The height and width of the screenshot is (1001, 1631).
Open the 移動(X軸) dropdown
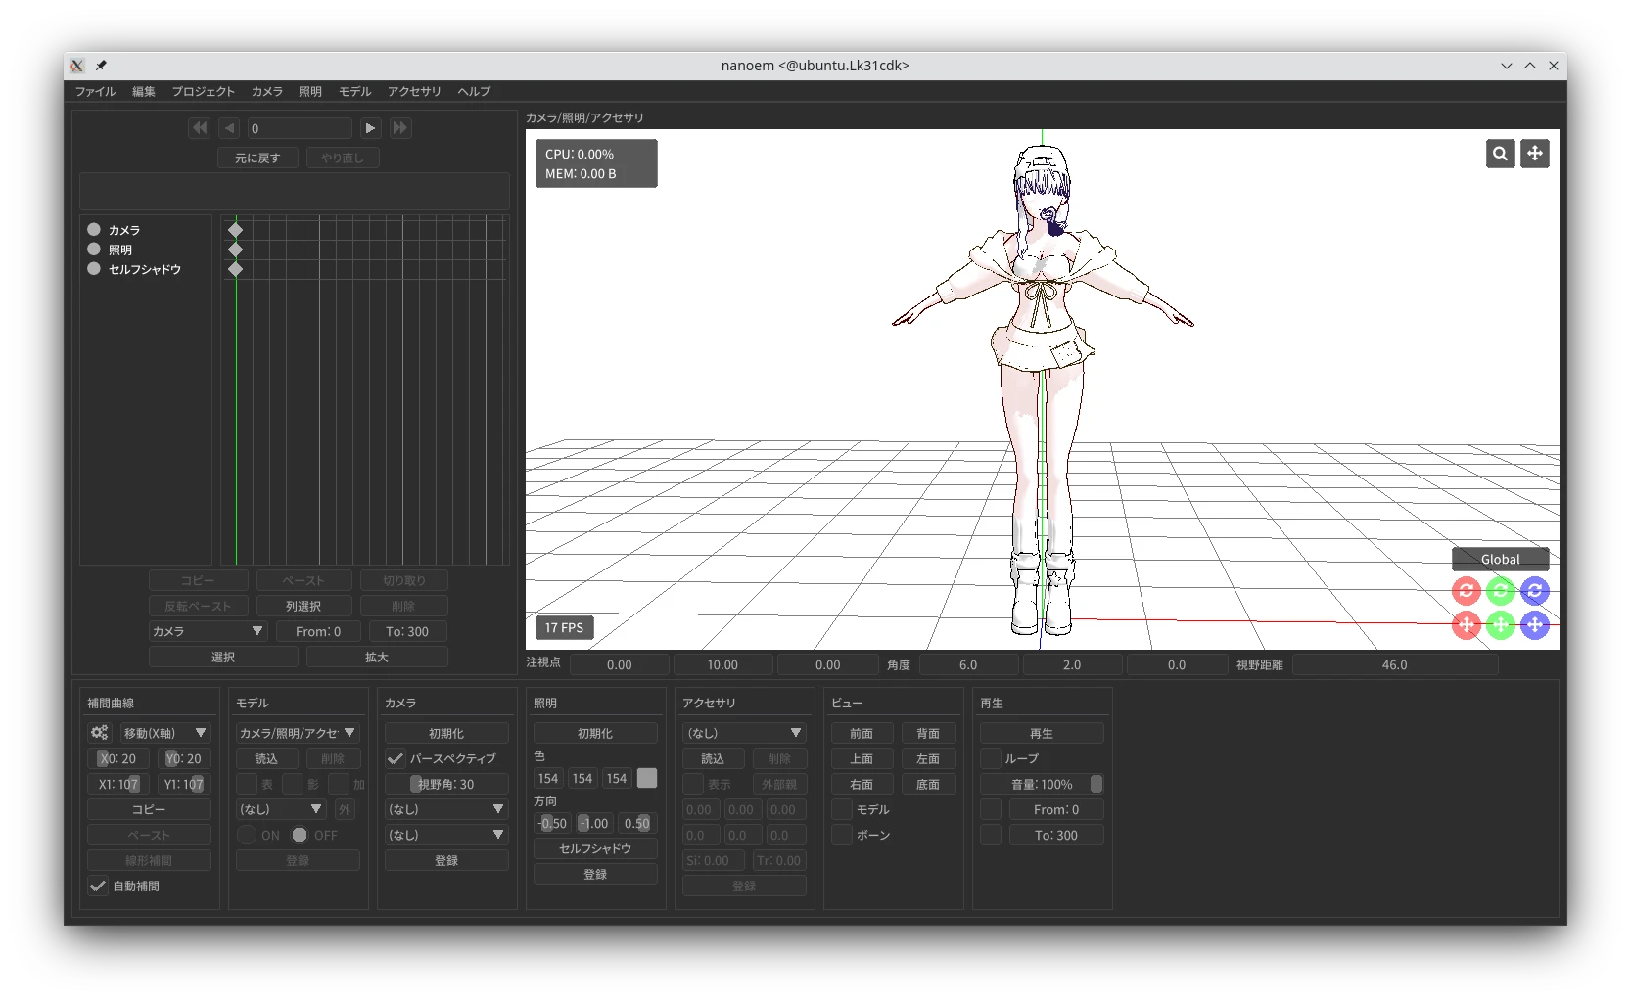click(x=164, y=733)
